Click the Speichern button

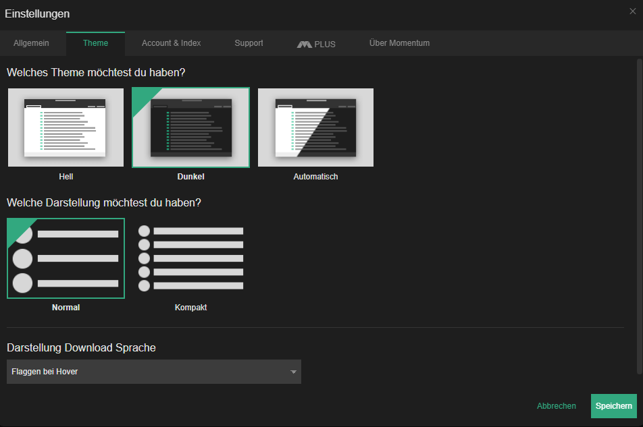[614, 405]
